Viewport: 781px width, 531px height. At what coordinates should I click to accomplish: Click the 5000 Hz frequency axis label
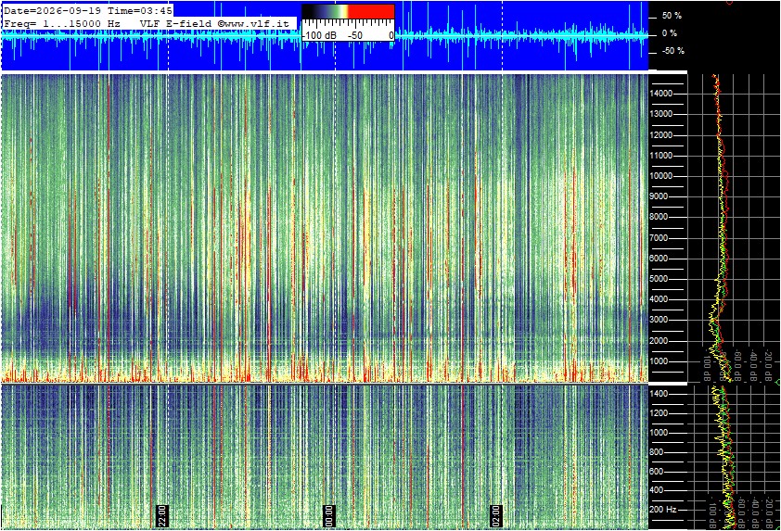[659, 279]
